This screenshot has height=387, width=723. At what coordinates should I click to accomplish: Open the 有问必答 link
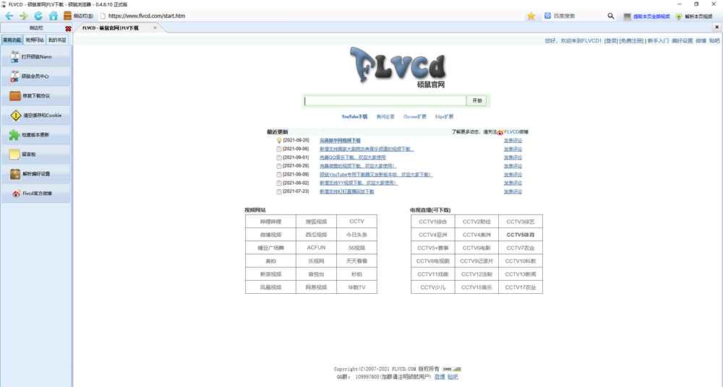[385, 117]
